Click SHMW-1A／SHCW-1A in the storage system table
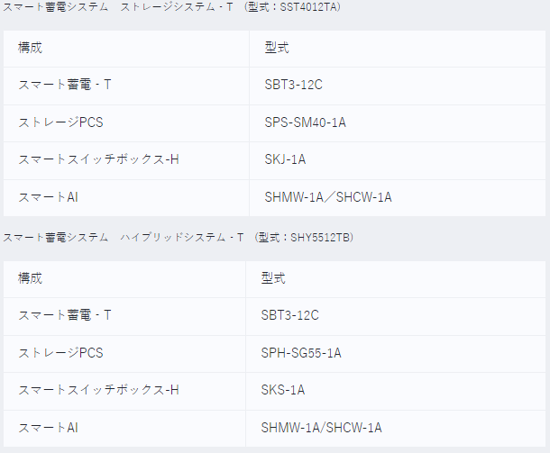 (x=328, y=196)
